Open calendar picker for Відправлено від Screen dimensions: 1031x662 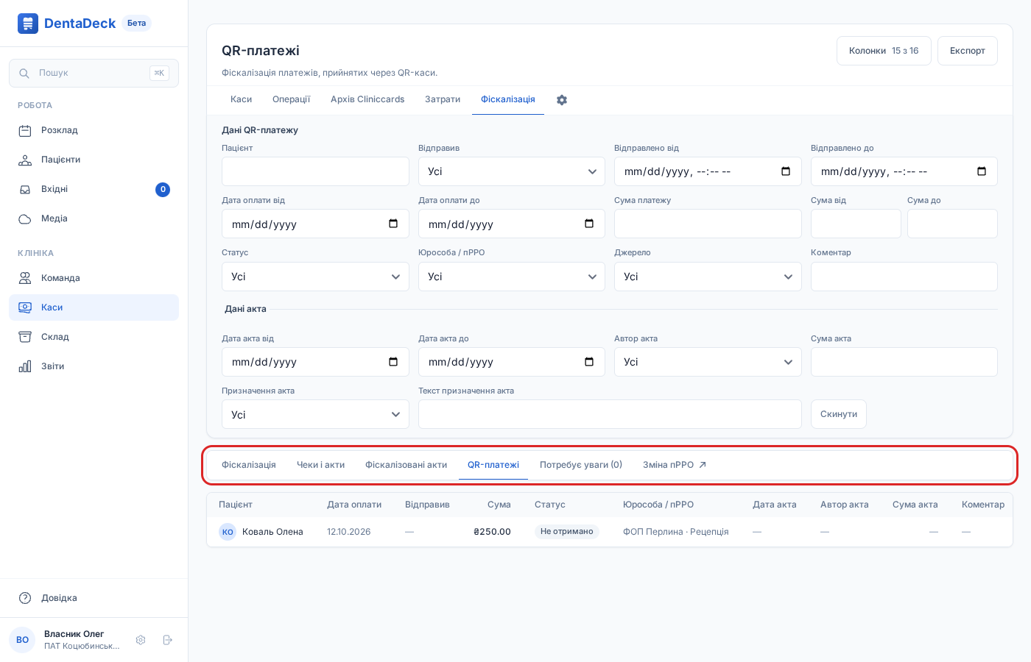(786, 171)
